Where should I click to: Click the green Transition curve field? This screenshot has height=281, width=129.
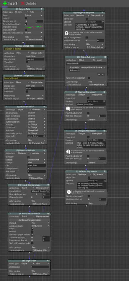coord(34,27)
